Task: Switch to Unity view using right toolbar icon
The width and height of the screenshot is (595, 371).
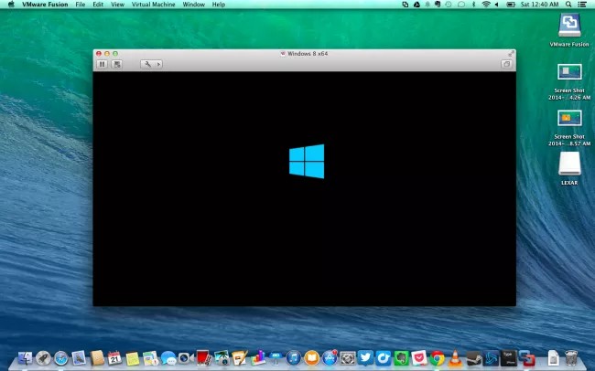Action: click(506, 65)
